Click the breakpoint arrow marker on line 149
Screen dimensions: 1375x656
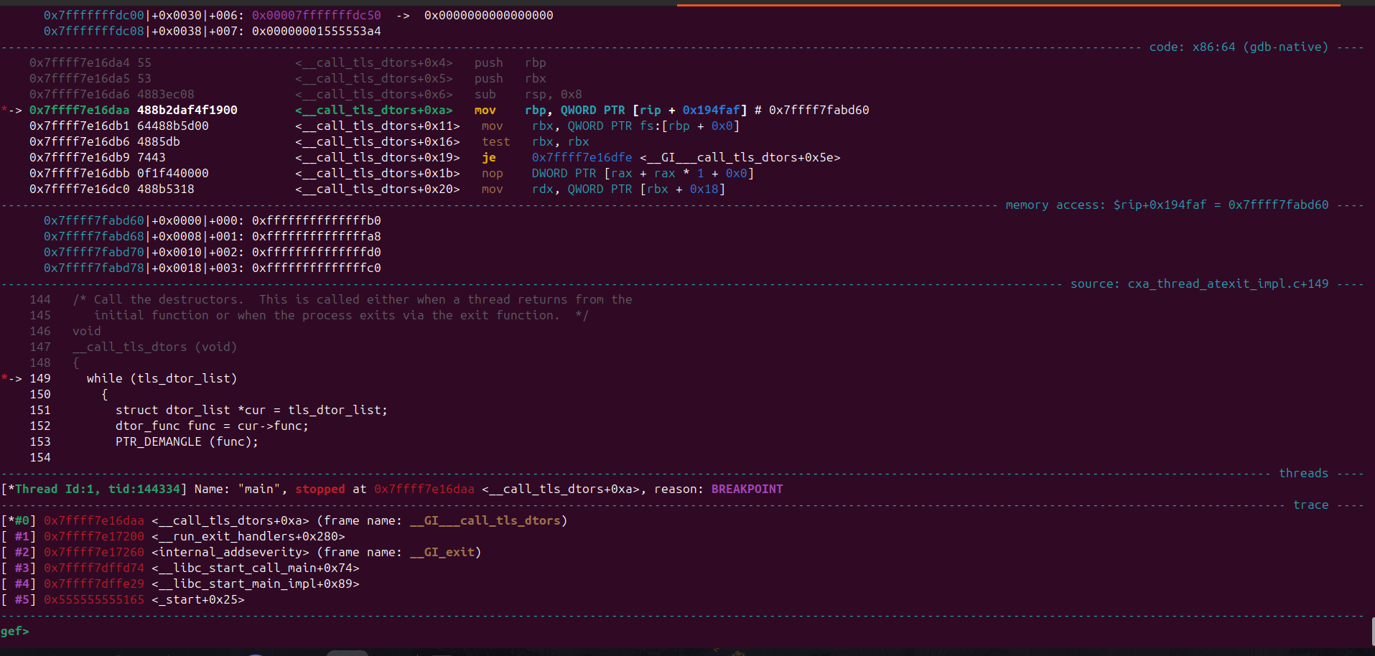(x=11, y=378)
